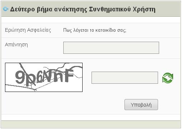This screenshot has width=182, height=129.
Task: Submit the form with Υποβολή button
Action: tap(141, 105)
